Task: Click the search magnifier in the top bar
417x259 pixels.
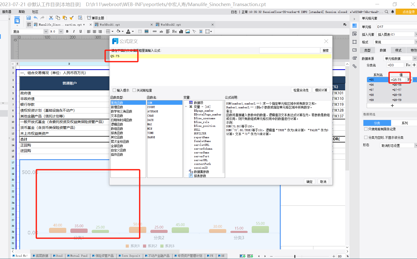Action: click(387, 12)
